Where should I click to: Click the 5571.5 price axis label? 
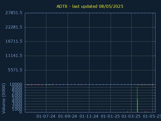(15, 70)
